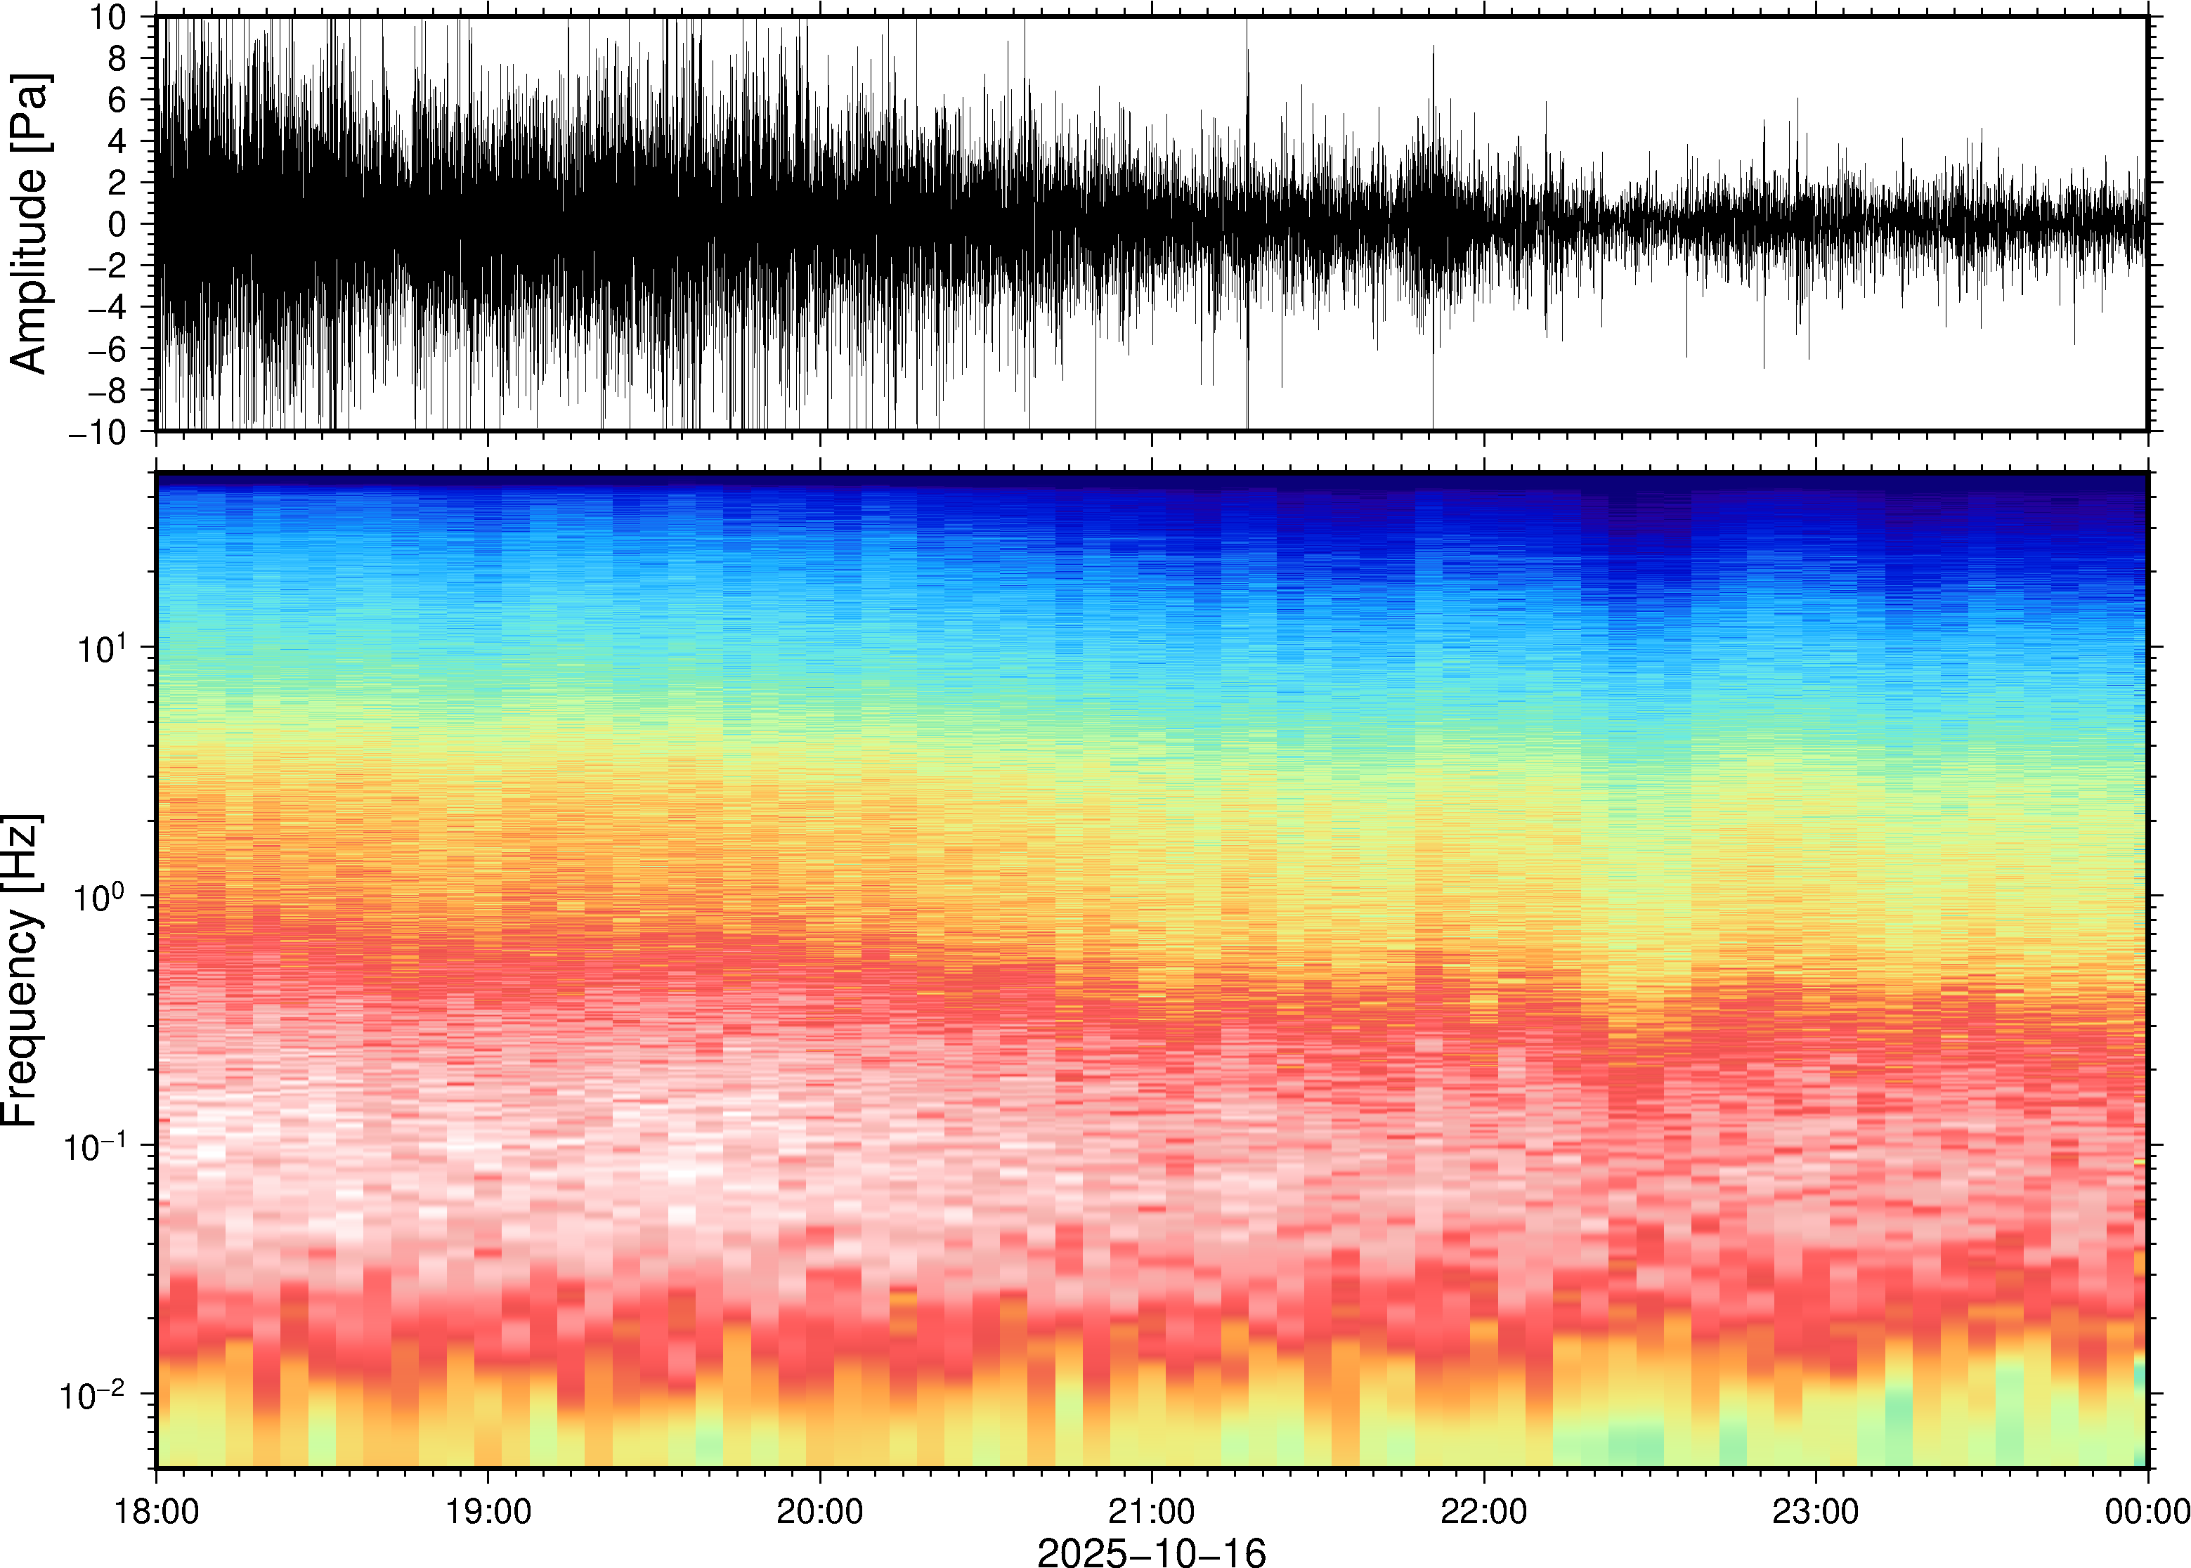Screen dimensions: 2191x1568
Task: Select the 2025-10-16 date label
Action: (x=1151, y=1552)
